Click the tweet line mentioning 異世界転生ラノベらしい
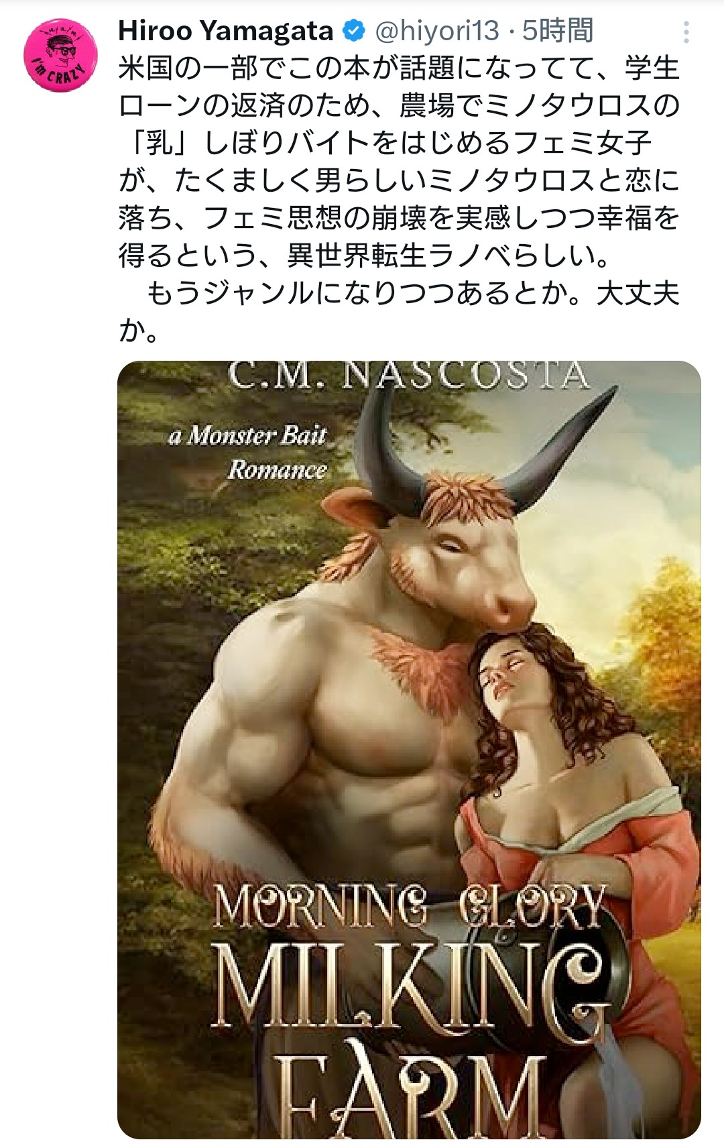 point(364,255)
